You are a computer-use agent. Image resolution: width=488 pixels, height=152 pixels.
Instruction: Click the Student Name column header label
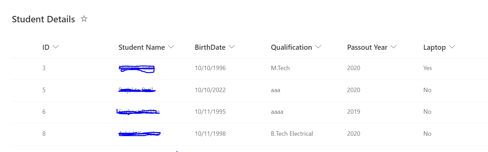click(142, 47)
